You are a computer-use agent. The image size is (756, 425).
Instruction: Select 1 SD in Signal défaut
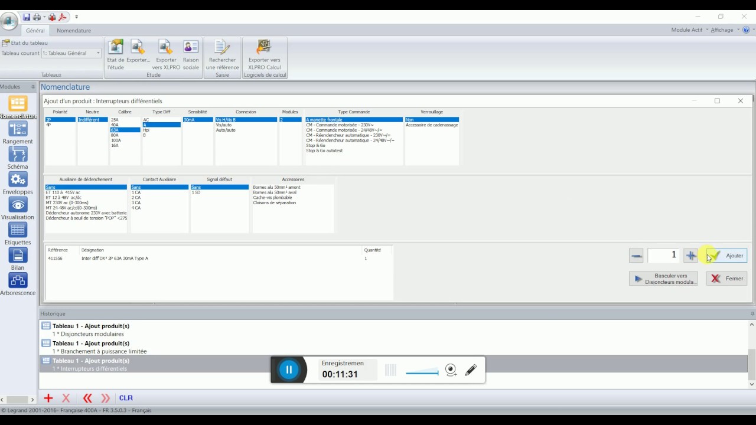click(x=220, y=192)
